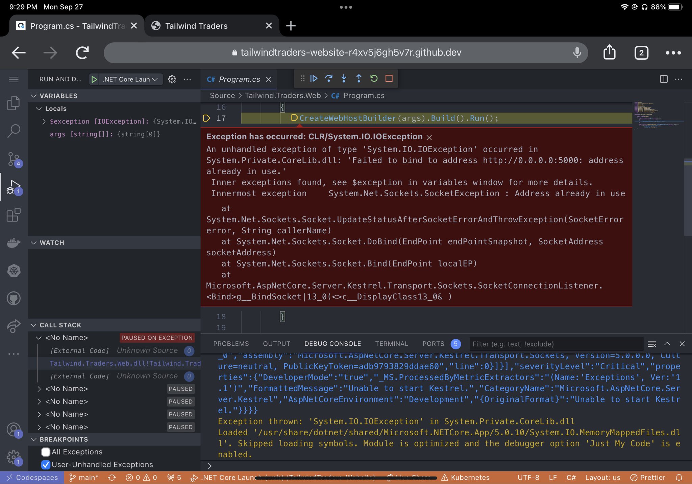
Task: Open Kubernetes status bar item
Action: [x=465, y=478]
